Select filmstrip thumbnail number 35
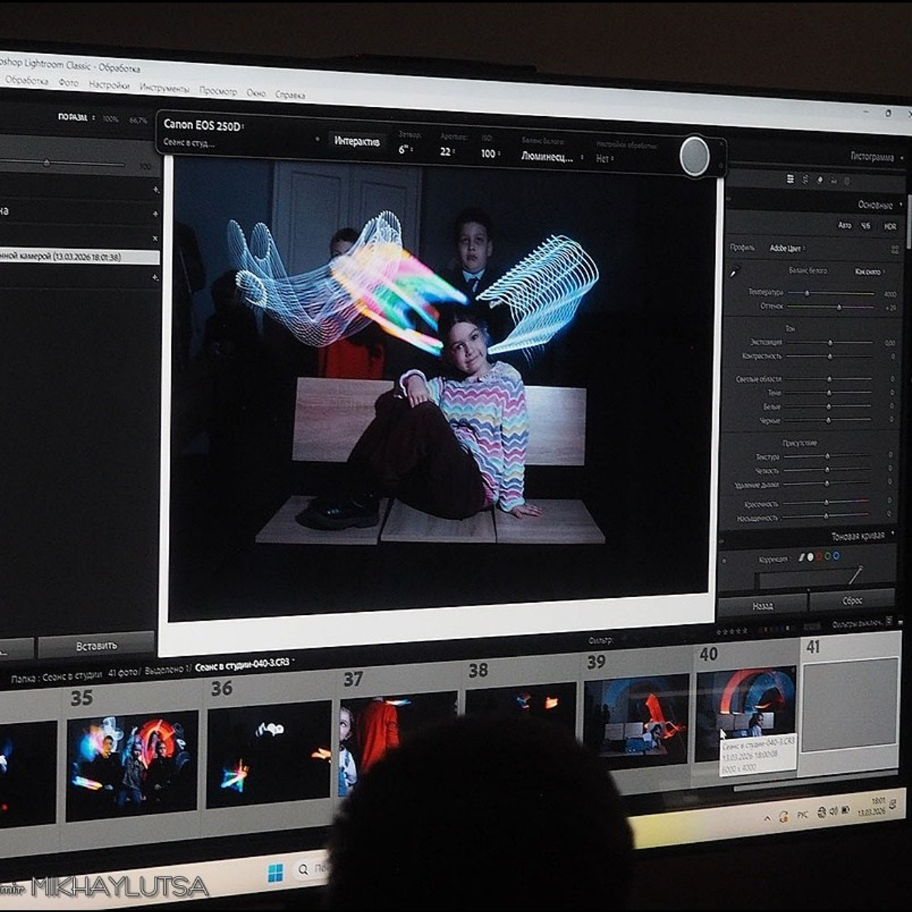 click(131, 765)
